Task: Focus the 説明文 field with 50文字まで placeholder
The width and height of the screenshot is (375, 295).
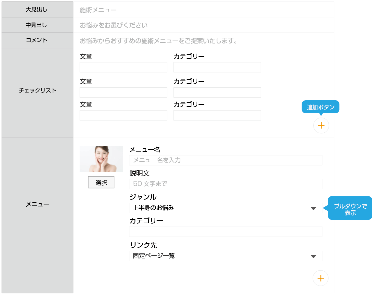Action: [226, 184]
